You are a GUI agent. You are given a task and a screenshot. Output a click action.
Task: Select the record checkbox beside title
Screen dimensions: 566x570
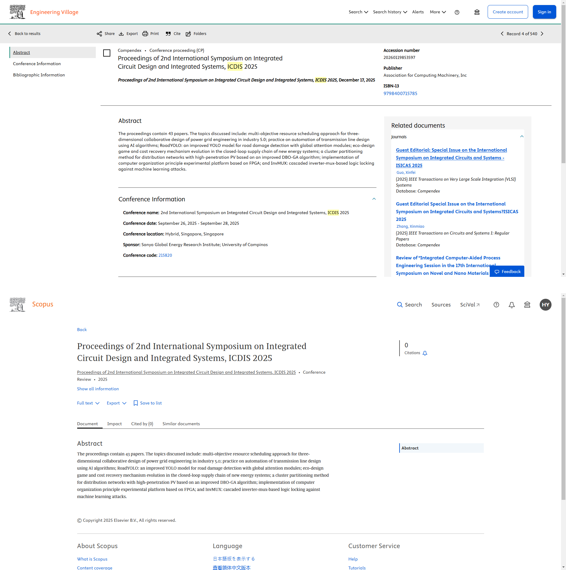tap(107, 53)
